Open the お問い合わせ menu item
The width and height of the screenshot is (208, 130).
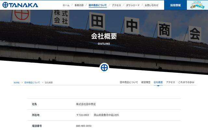click(x=151, y=5)
